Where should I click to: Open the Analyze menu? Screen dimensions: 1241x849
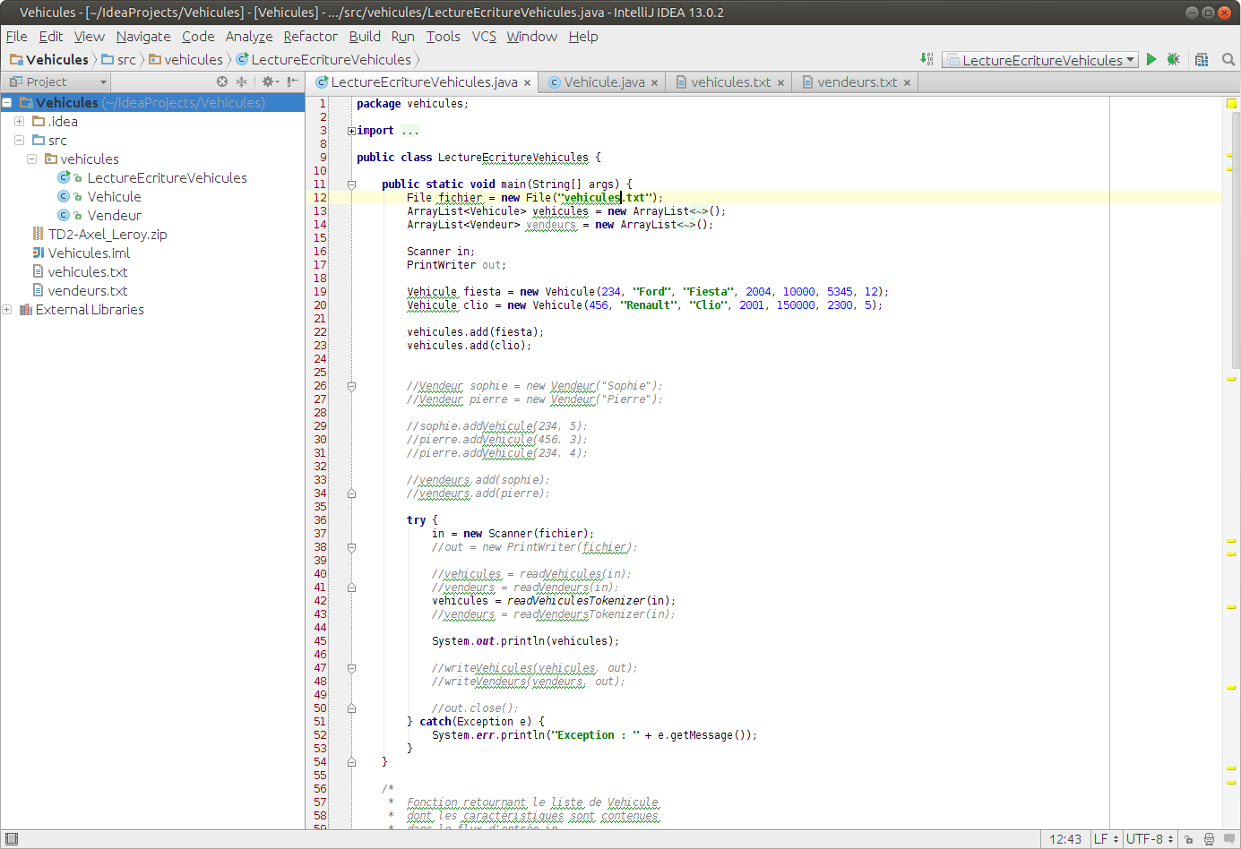249,37
